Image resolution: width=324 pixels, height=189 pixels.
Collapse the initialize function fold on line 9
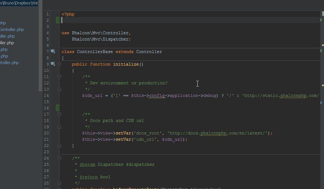tap(59, 64)
